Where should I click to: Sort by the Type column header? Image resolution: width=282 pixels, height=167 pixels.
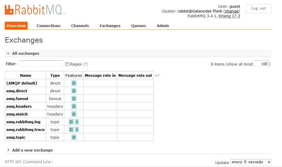55,75
